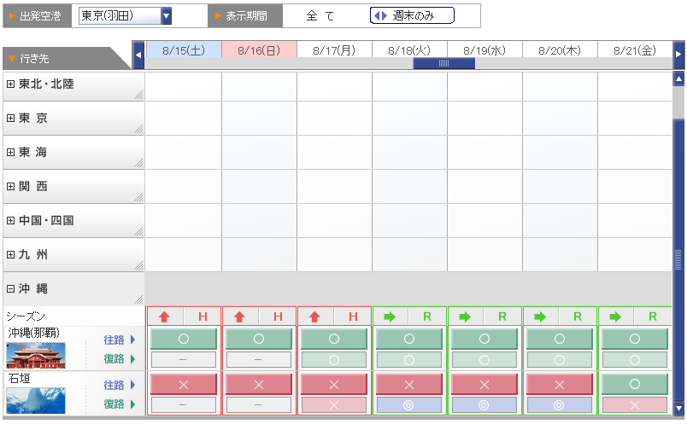This screenshot has height=424, width=687.
Task: Click red up-arrow season icon for 8/15
Action: (165, 317)
